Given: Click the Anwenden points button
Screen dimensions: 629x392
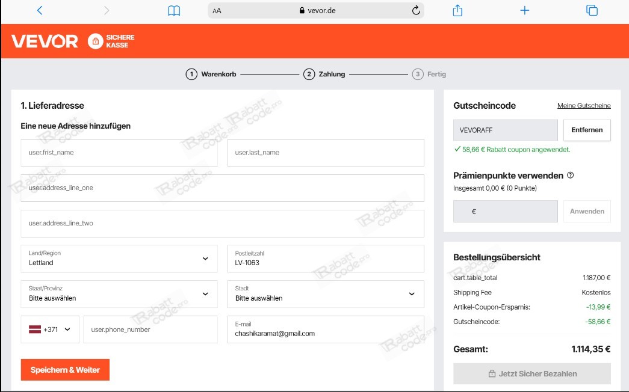Looking at the screenshot, I should [x=587, y=211].
